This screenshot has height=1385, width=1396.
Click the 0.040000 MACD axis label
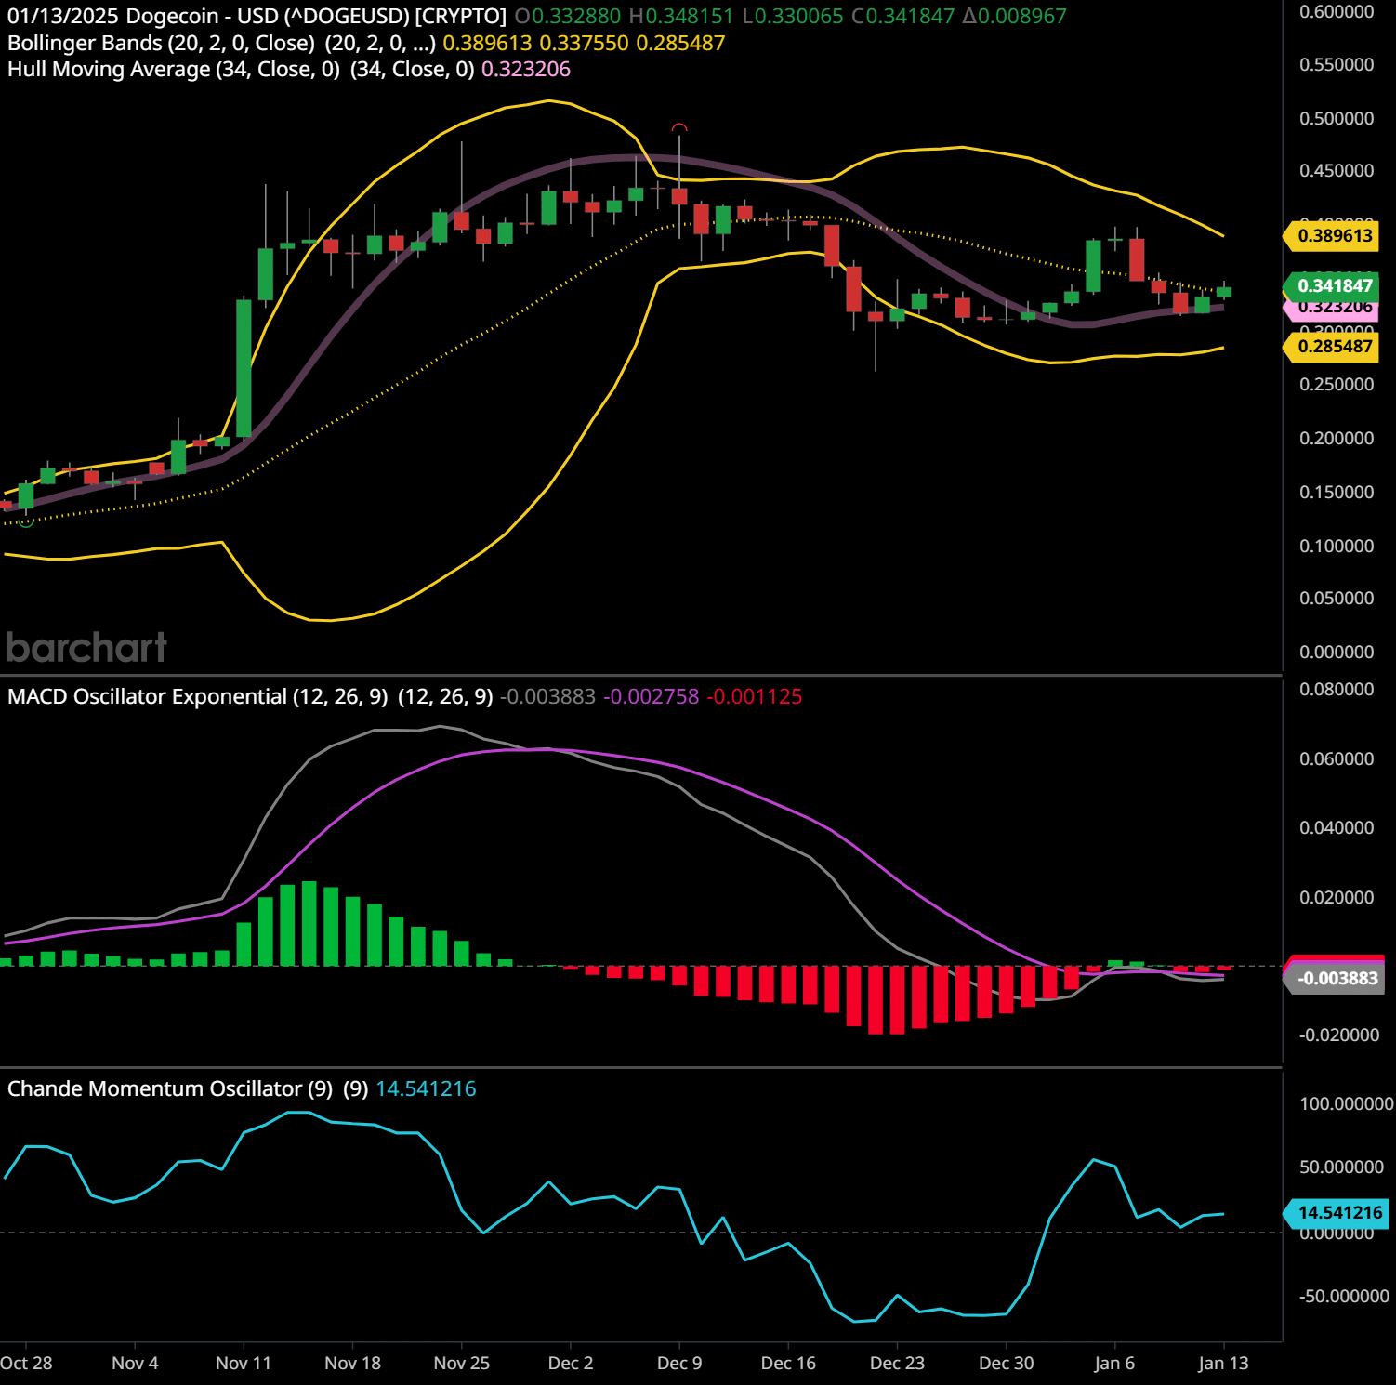coord(1337,827)
